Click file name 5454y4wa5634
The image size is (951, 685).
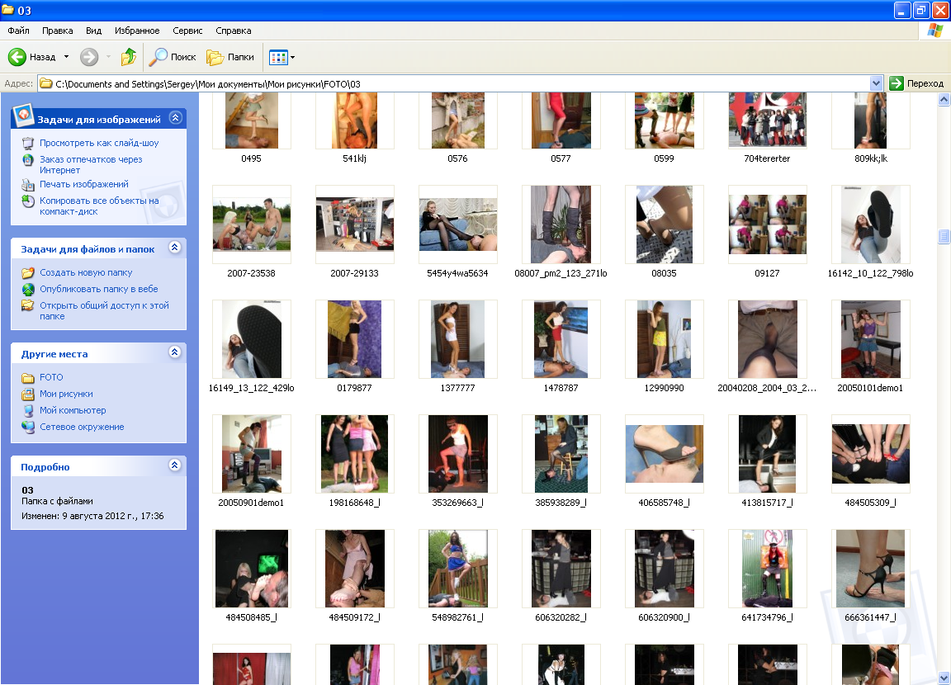(457, 273)
